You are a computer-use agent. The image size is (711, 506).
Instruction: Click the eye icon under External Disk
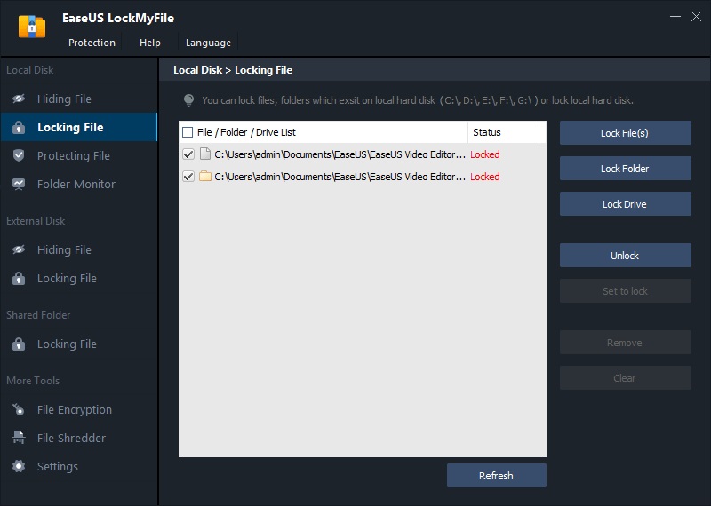[19, 249]
